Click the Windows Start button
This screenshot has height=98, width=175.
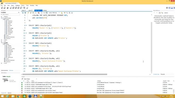click(2, 96)
